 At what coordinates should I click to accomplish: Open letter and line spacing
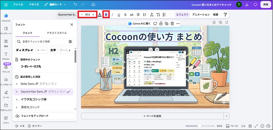click(x=152, y=15)
